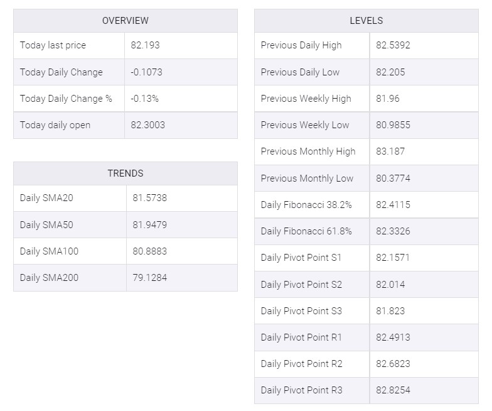Screen dimensions: 492x411
Task: Select the Previous Monthly High value 83.187
Action: point(390,151)
